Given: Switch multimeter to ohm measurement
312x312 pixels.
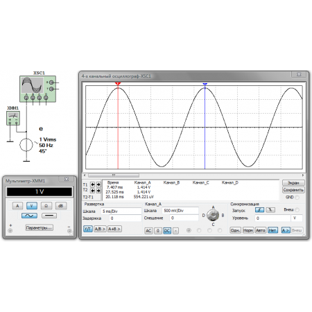Looking at the screenshot, I should (46, 206).
